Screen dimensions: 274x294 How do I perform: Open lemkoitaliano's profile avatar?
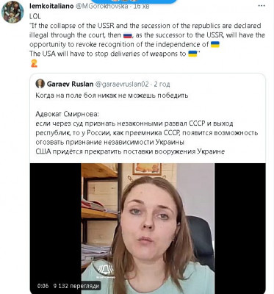pos(12,12)
